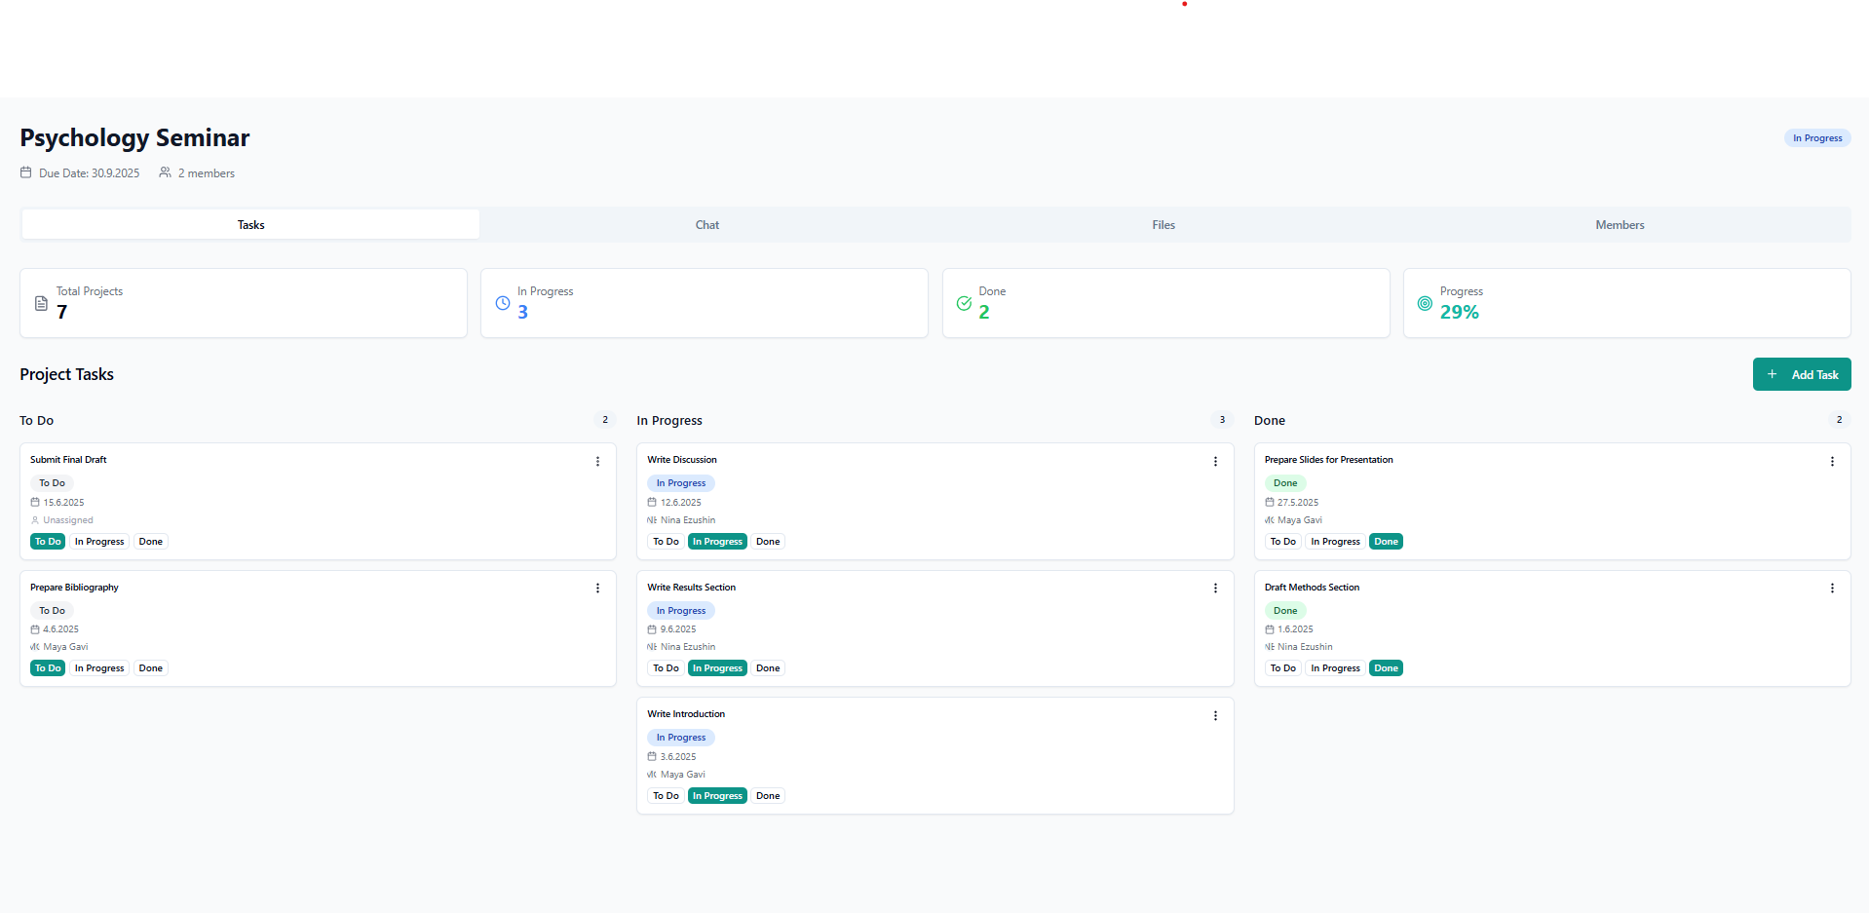The height and width of the screenshot is (913, 1869).
Task: Click the Progress target icon
Action: coord(1425,303)
